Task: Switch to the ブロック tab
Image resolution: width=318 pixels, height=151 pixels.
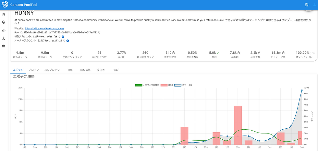Action: tap(34, 70)
